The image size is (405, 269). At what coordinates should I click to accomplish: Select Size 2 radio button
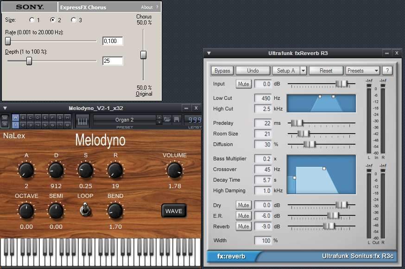tap(53, 20)
